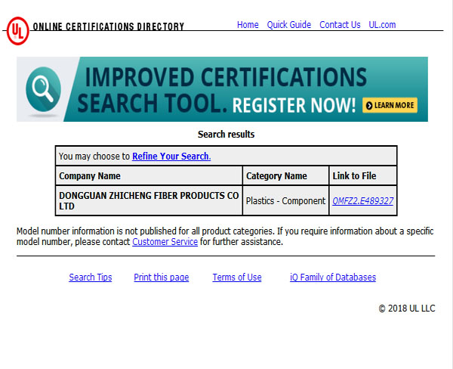Select the Dongguan Zhicheng Fiber Products company cell

[x=149, y=200]
